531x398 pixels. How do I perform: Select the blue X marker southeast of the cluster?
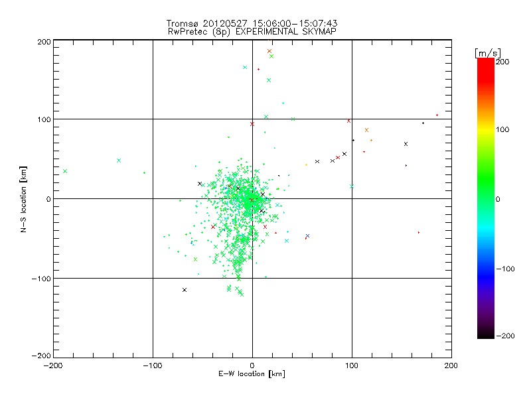307,236
